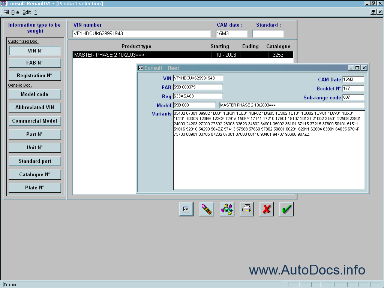Click the Catalogue column header
The height and width of the screenshot is (288, 384).
click(278, 46)
